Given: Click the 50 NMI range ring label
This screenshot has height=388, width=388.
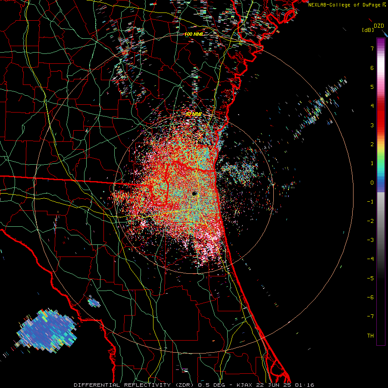Looking at the screenshot, I should click(x=194, y=114).
